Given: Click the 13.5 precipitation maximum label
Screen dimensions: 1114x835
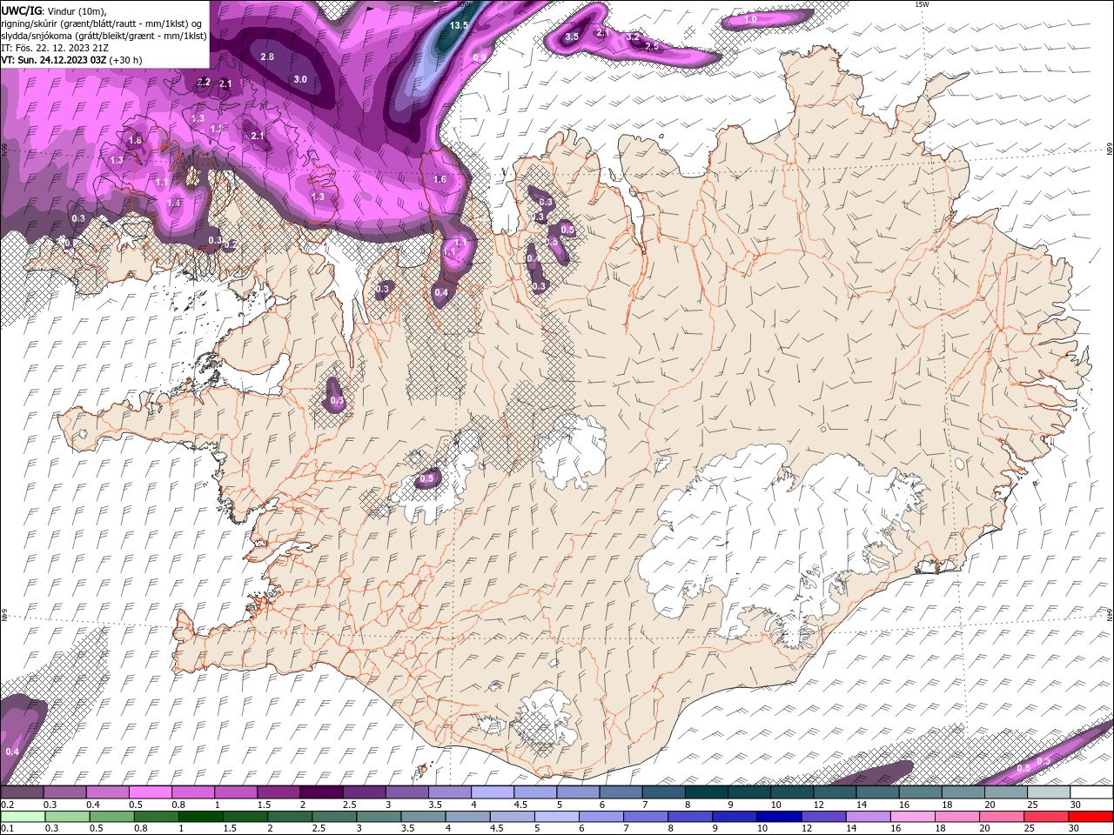Looking at the screenshot, I should coord(459,25).
